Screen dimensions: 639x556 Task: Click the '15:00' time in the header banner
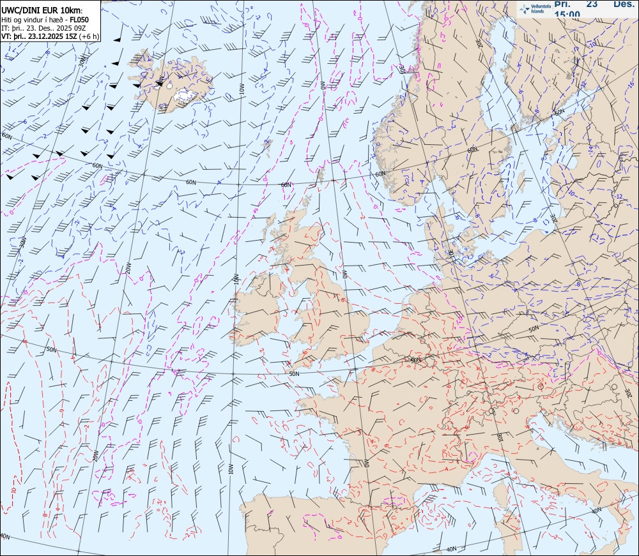tap(567, 15)
